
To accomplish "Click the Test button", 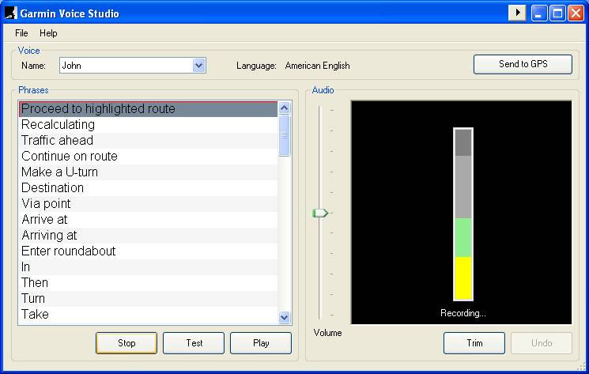I will (x=194, y=343).
